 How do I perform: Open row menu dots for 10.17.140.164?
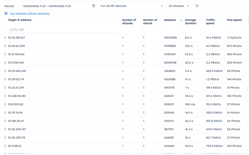pos(5,63)
